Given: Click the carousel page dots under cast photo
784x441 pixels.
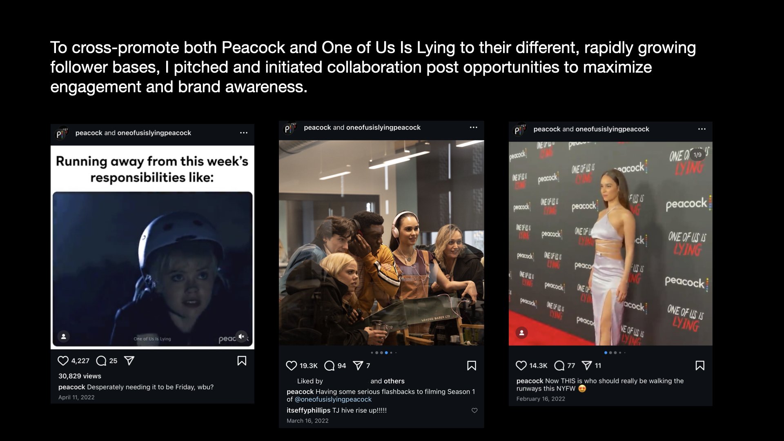Looking at the screenshot, I should coord(383,352).
